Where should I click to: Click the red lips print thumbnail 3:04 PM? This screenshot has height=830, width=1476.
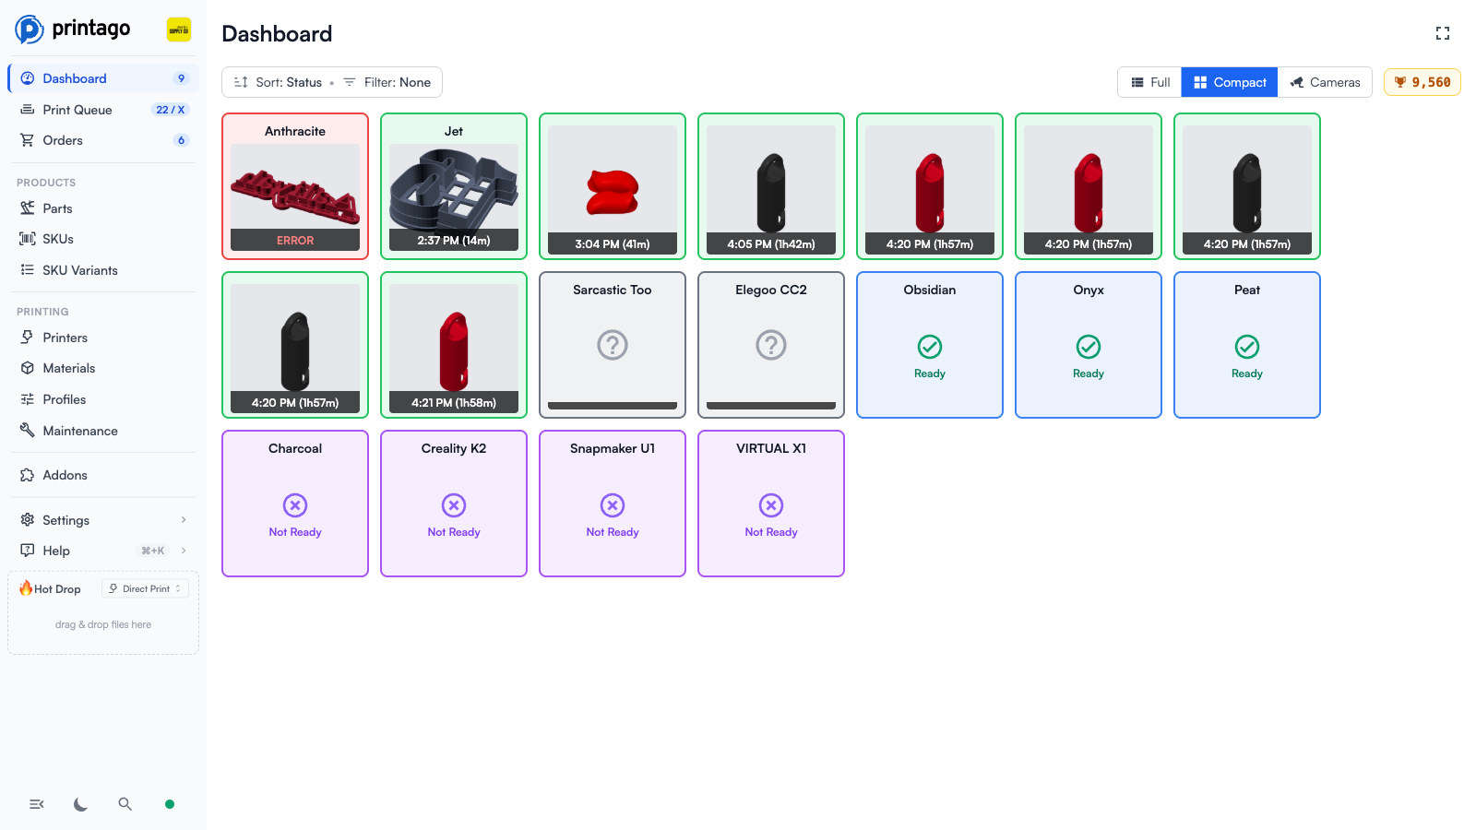tap(613, 190)
